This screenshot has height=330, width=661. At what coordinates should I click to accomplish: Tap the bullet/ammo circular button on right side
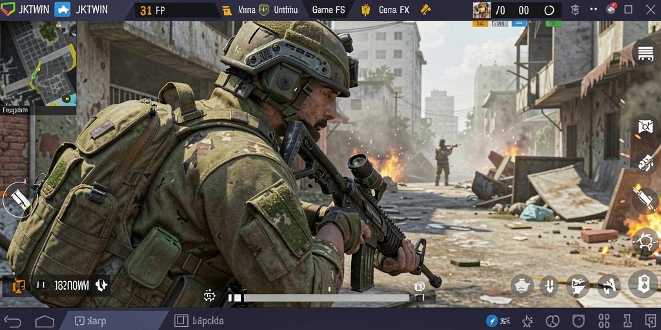646,162
